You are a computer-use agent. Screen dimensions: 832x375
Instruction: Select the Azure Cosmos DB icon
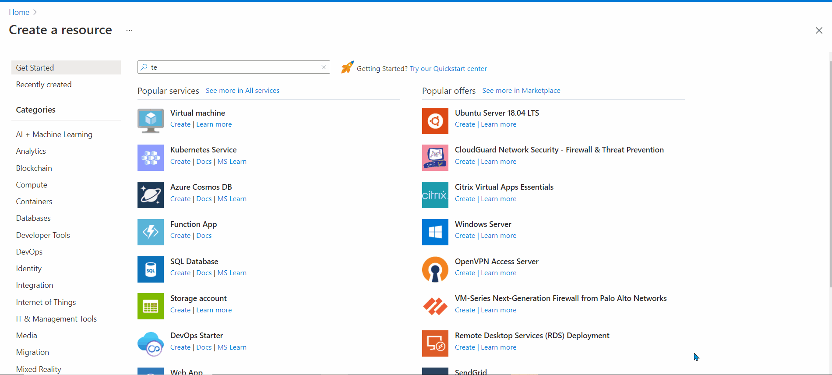150,195
